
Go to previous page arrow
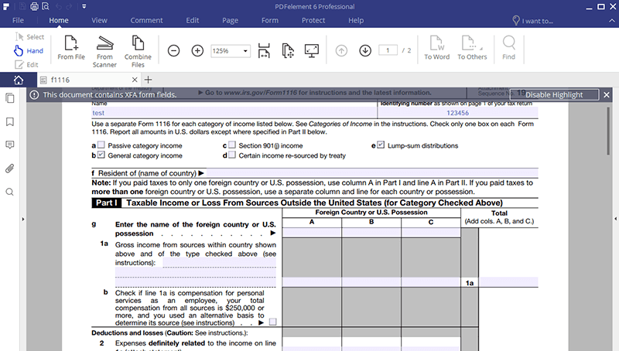coord(341,50)
